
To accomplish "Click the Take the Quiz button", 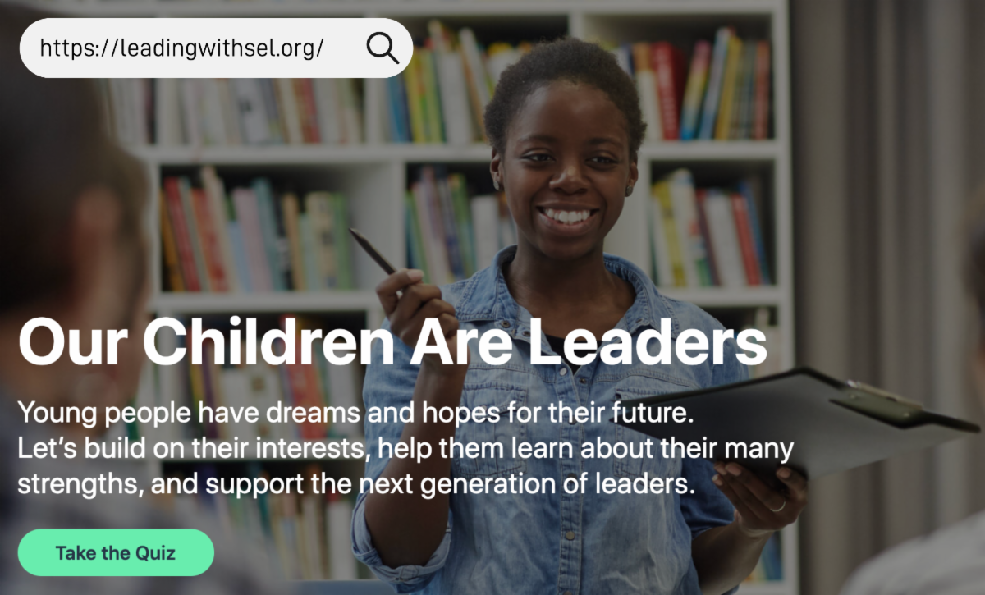I will [x=116, y=552].
